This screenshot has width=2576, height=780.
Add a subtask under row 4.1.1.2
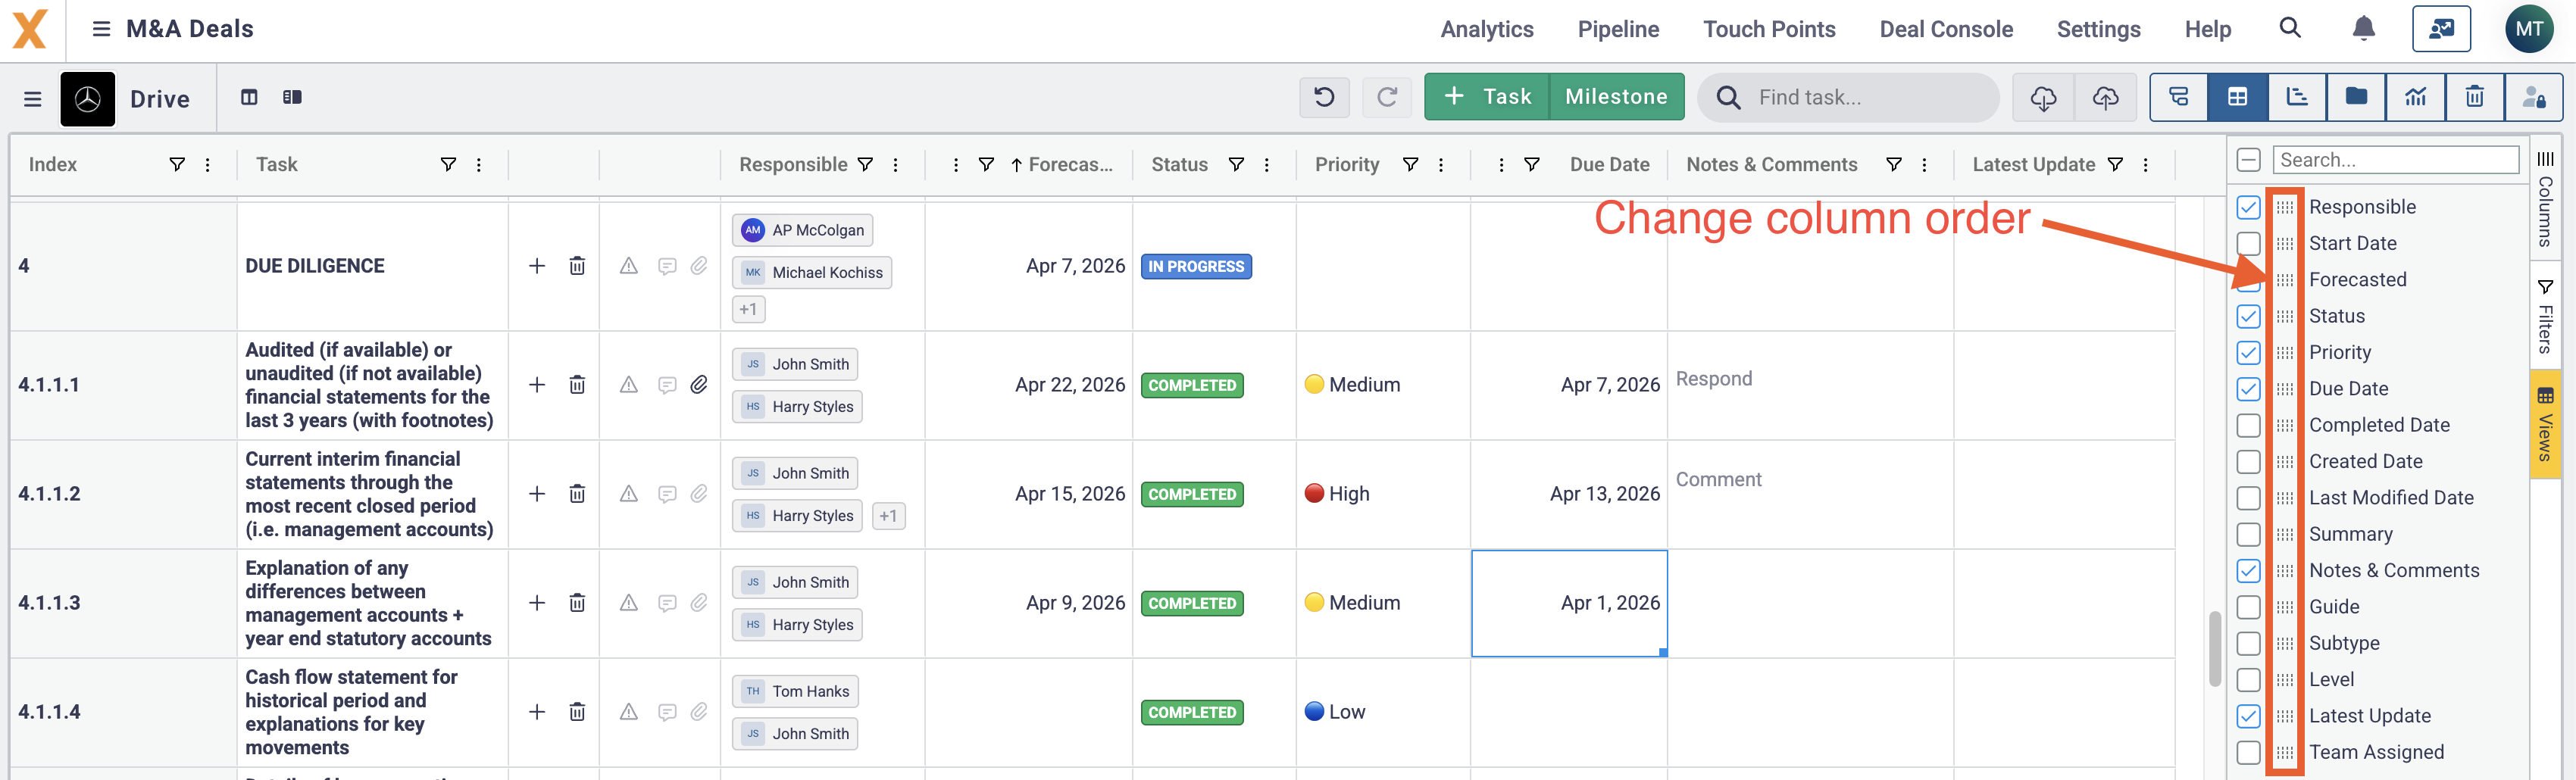537,494
